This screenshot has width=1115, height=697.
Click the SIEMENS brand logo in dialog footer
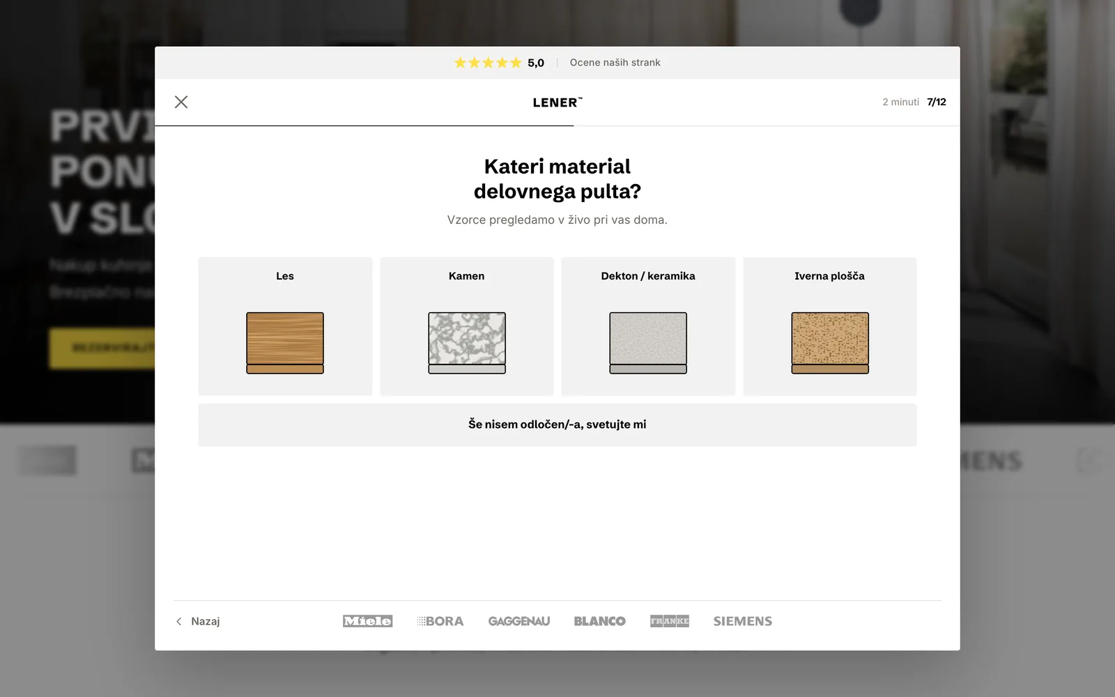point(743,621)
